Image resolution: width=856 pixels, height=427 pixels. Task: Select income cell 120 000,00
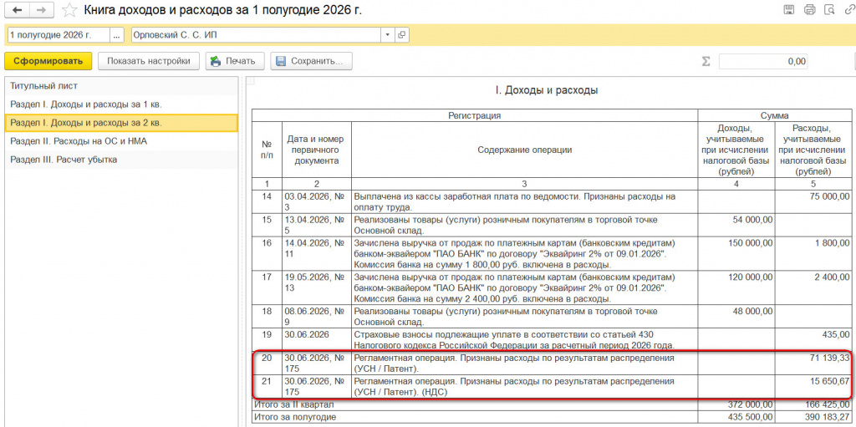736,287
